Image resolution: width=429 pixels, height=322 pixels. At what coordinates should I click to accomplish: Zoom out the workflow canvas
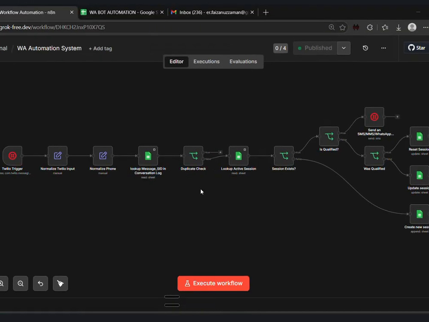pyautogui.click(x=21, y=283)
